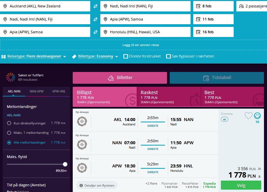This screenshot has height=192, width=267.
Task: Show Economy baggage info icon
Action: coord(225,119)
